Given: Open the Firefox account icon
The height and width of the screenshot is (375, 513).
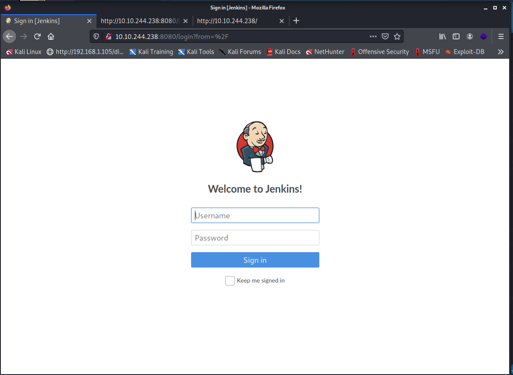Looking at the screenshot, I should tap(470, 36).
